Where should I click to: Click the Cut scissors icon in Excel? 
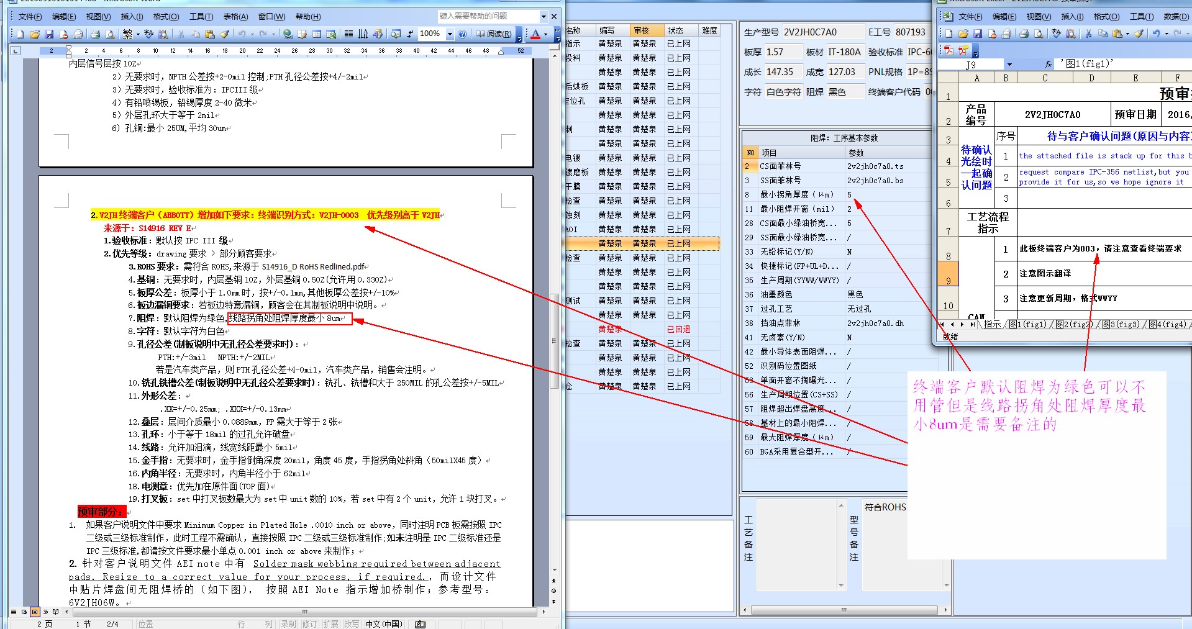(x=1088, y=34)
